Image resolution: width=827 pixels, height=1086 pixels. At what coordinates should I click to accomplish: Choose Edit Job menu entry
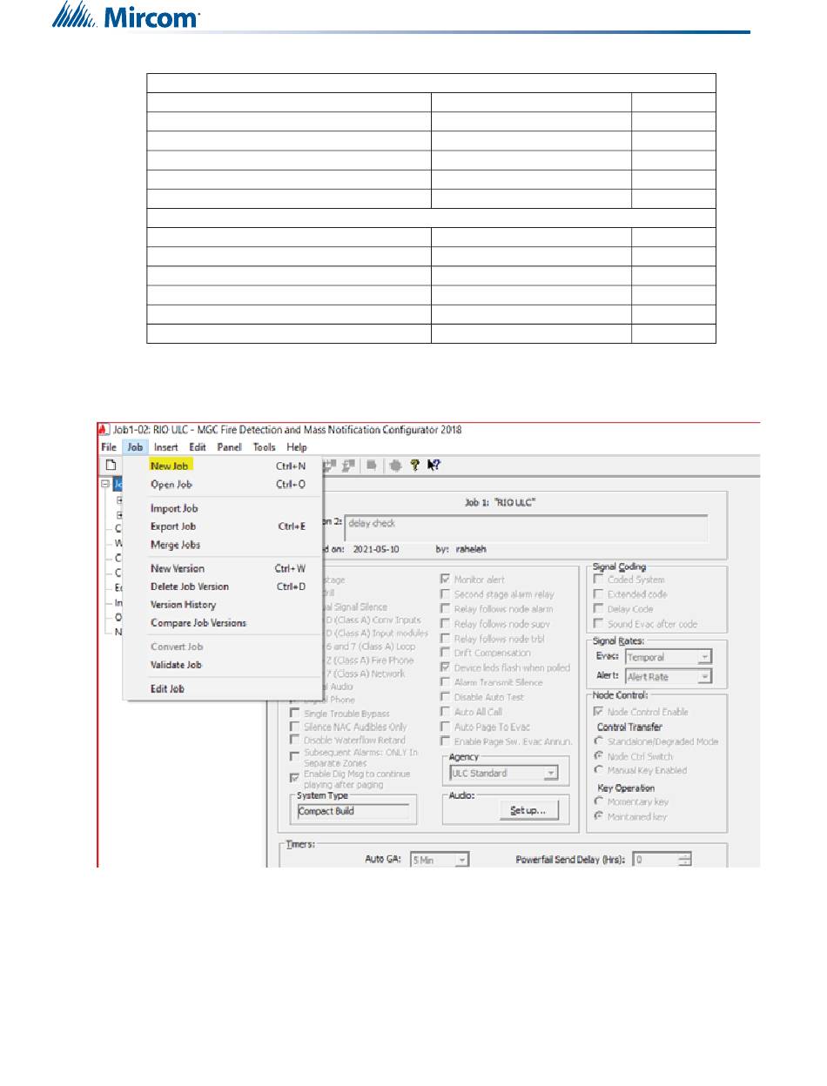[x=224, y=689]
